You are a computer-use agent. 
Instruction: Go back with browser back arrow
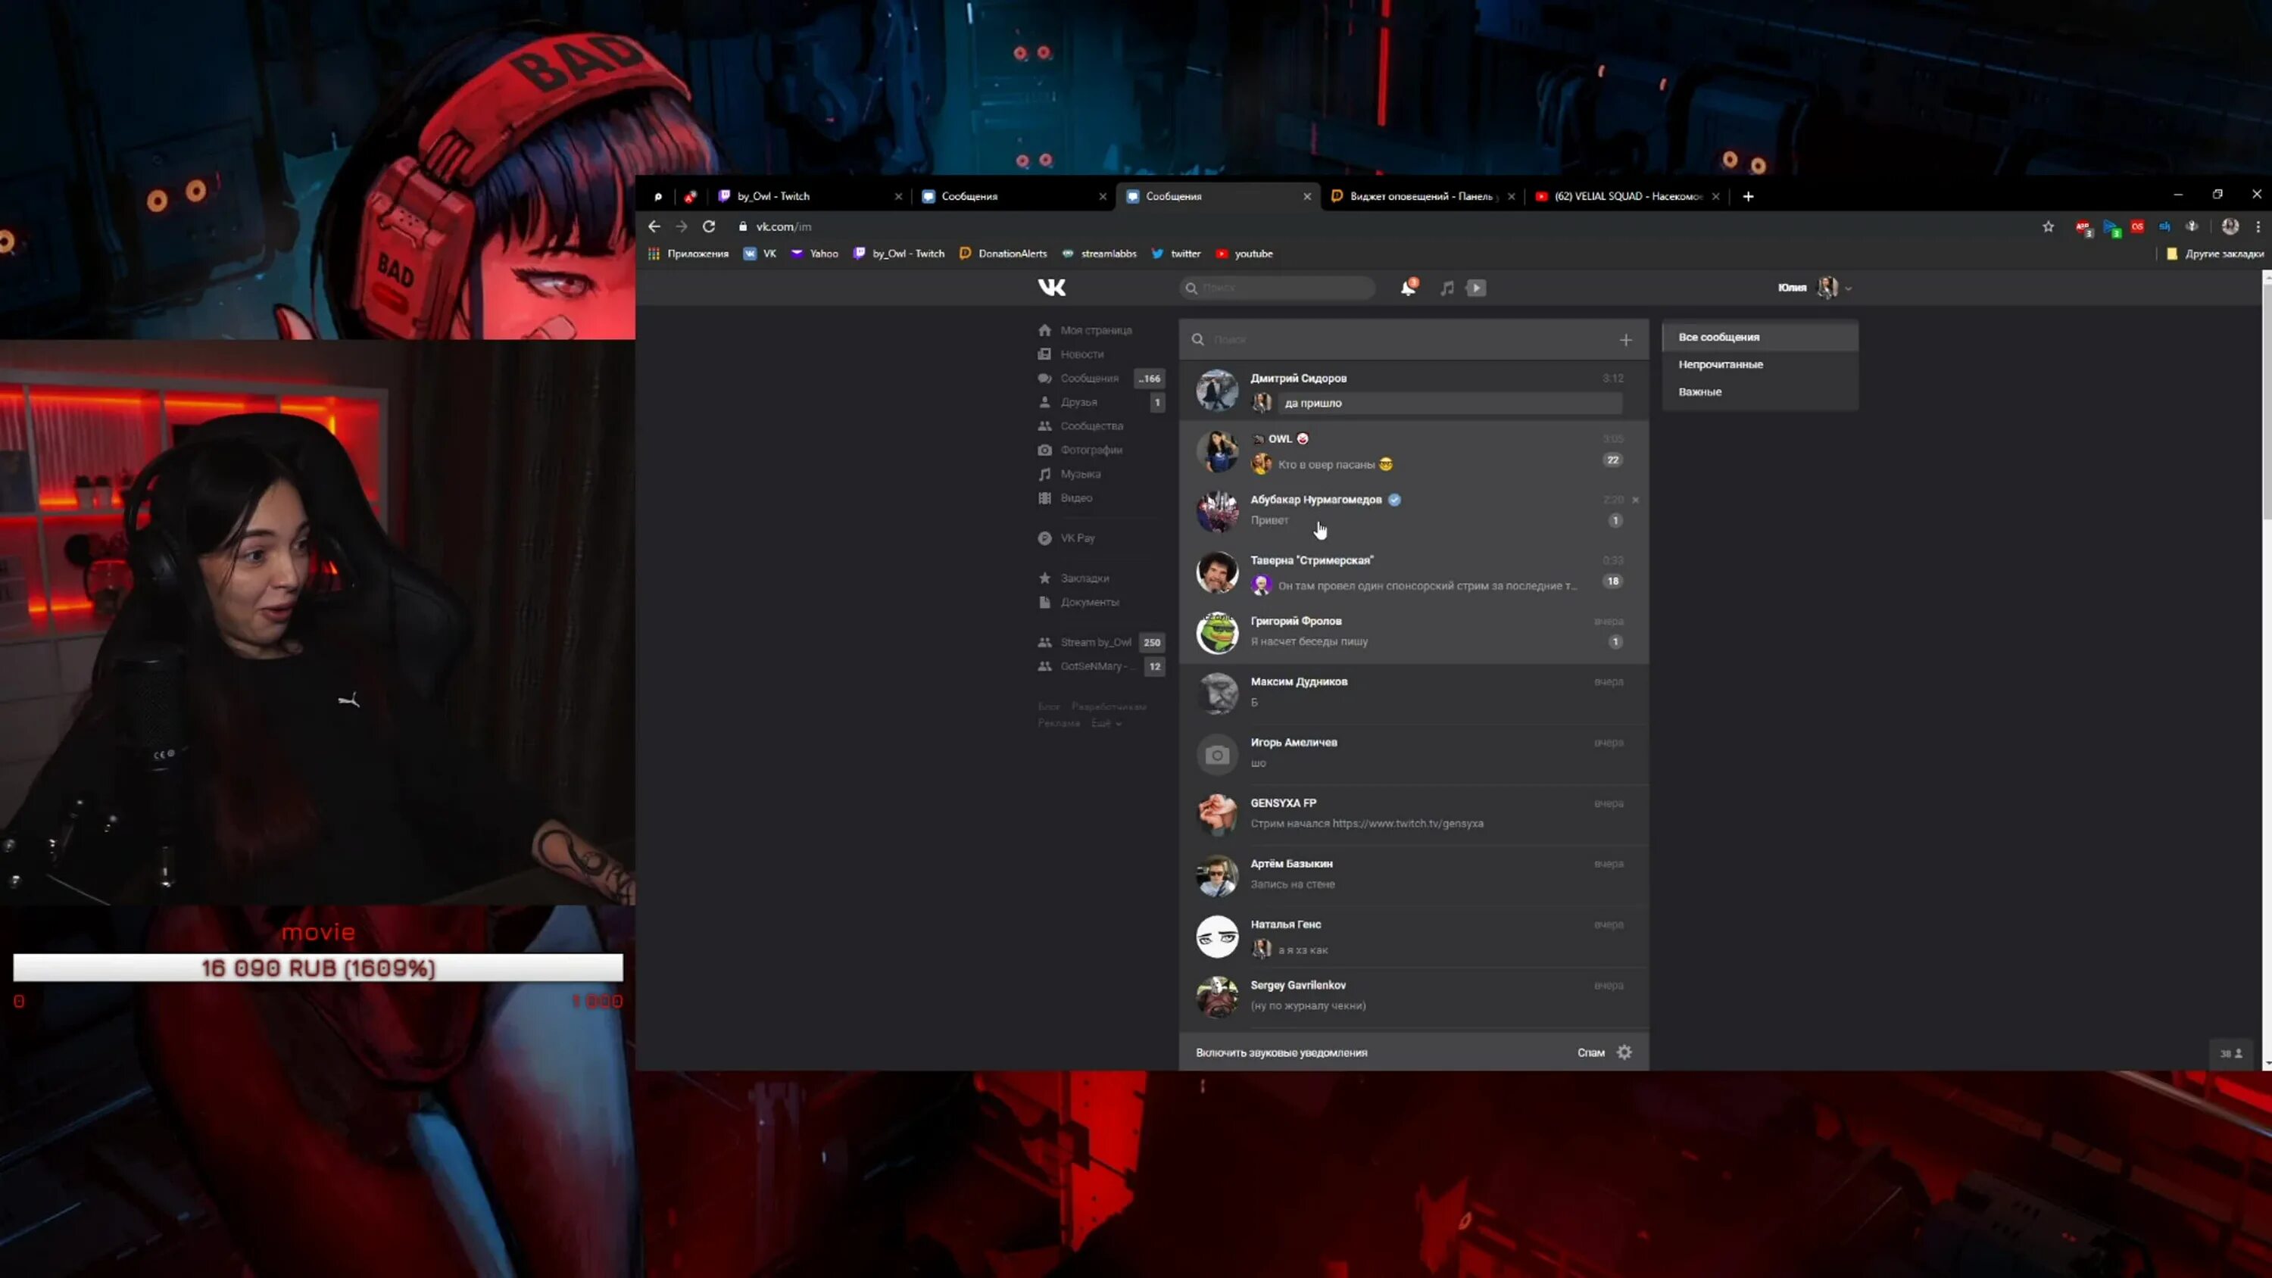[654, 226]
